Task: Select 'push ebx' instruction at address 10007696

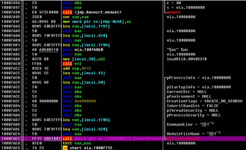Action: pyautogui.click(x=72, y=3)
